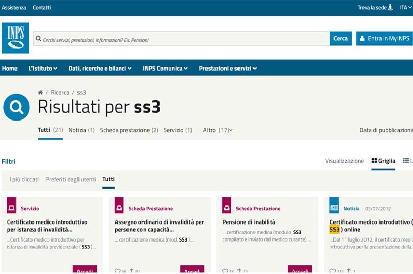Open the Contatti link
Viewport: 413px width, 274px height.
[42, 8]
